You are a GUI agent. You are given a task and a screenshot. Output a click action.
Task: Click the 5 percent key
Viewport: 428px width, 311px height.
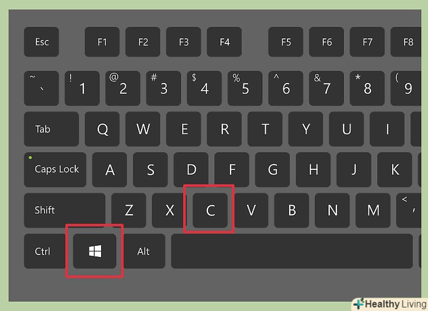click(245, 88)
